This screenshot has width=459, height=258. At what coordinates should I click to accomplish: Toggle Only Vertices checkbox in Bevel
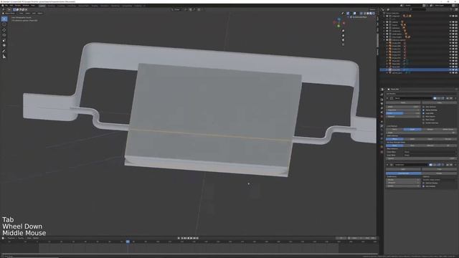click(x=424, y=107)
